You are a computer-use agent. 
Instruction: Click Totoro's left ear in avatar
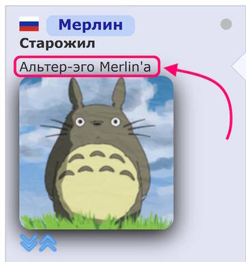[x=75, y=93]
